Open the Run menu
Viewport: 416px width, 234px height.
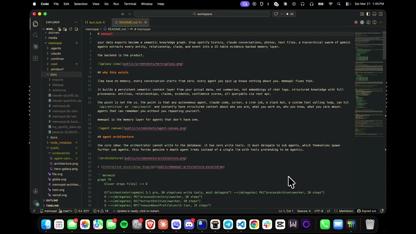pos(116,4)
